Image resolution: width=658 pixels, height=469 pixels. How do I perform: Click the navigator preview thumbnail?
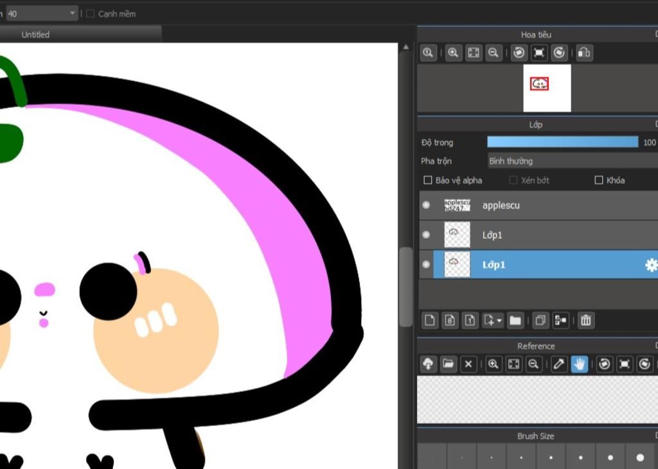[x=547, y=88]
